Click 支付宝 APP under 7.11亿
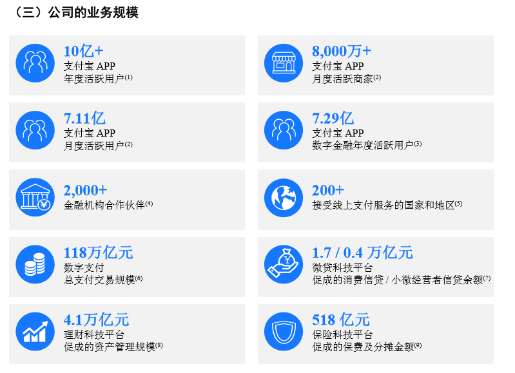The image size is (515, 373). tap(90, 133)
